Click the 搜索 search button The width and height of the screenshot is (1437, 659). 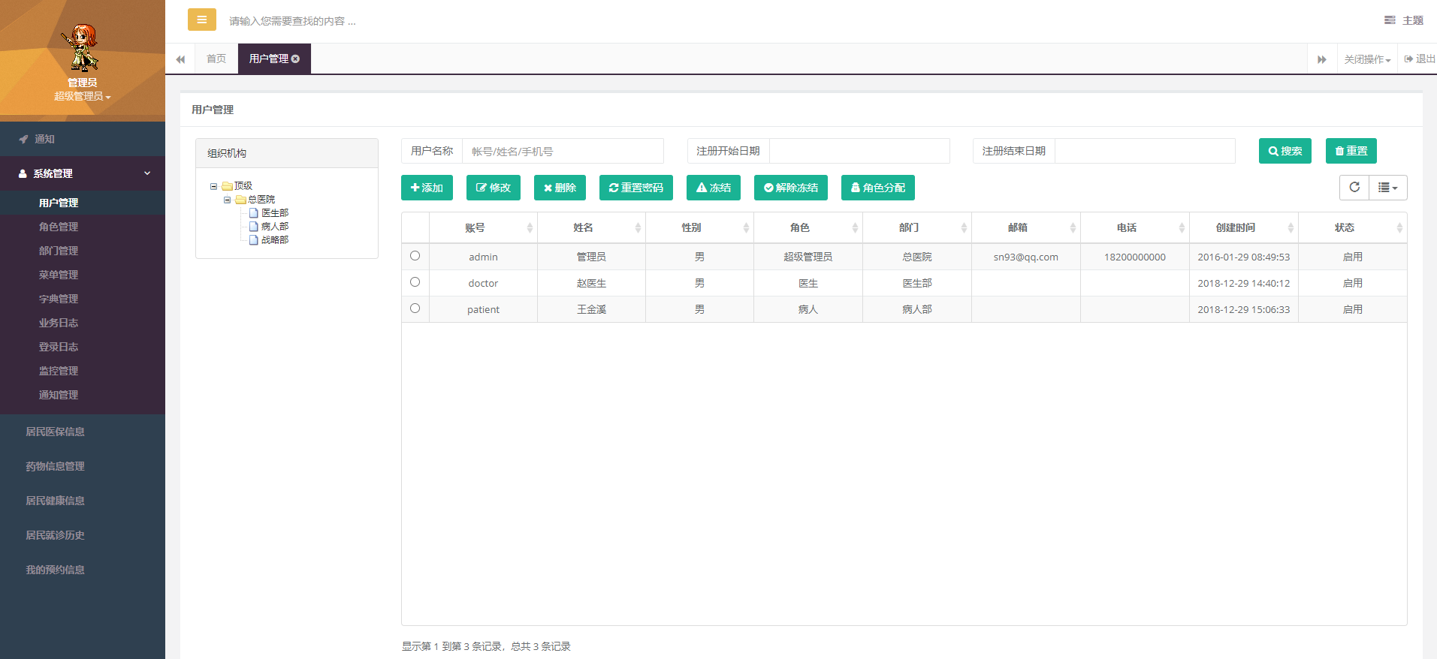pos(1285,151)
